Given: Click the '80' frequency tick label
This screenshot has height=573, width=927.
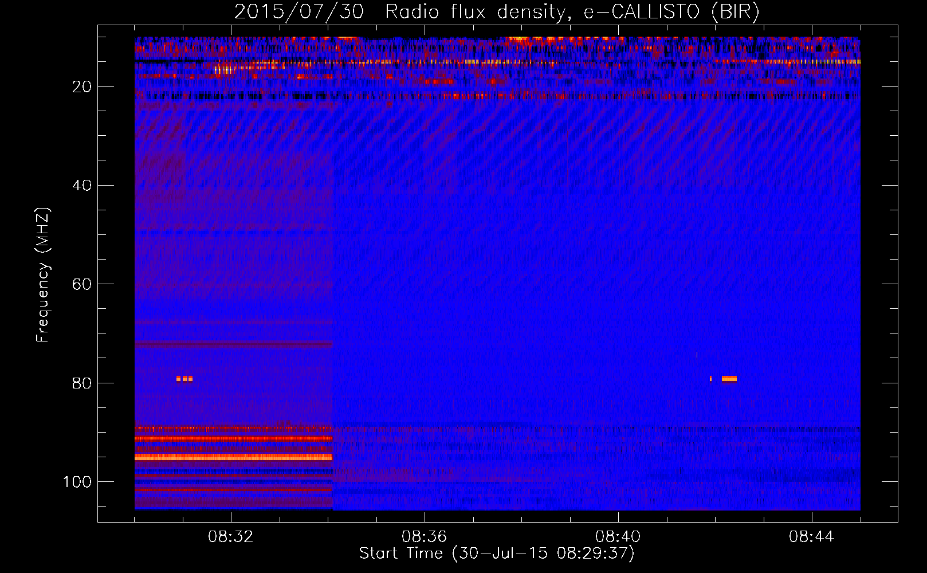Looking at the screenshot, I should pos(83,383).
